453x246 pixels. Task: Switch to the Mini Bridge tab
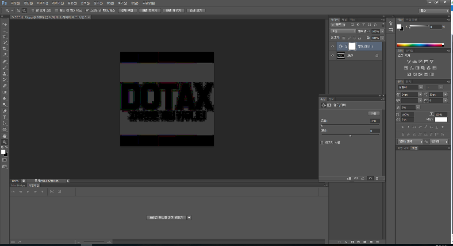point(18,185)
